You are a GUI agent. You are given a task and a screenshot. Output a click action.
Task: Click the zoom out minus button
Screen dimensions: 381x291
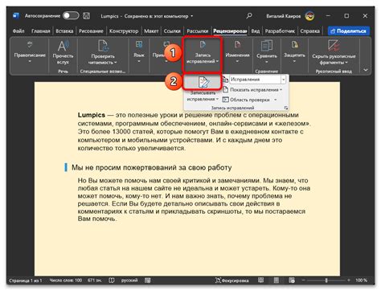[x=303, y=281]
